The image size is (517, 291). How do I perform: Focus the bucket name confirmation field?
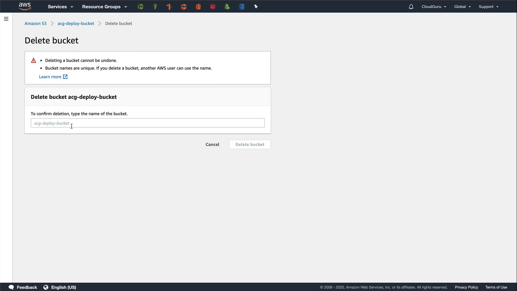pyautogui.click(x=148, y=123)
